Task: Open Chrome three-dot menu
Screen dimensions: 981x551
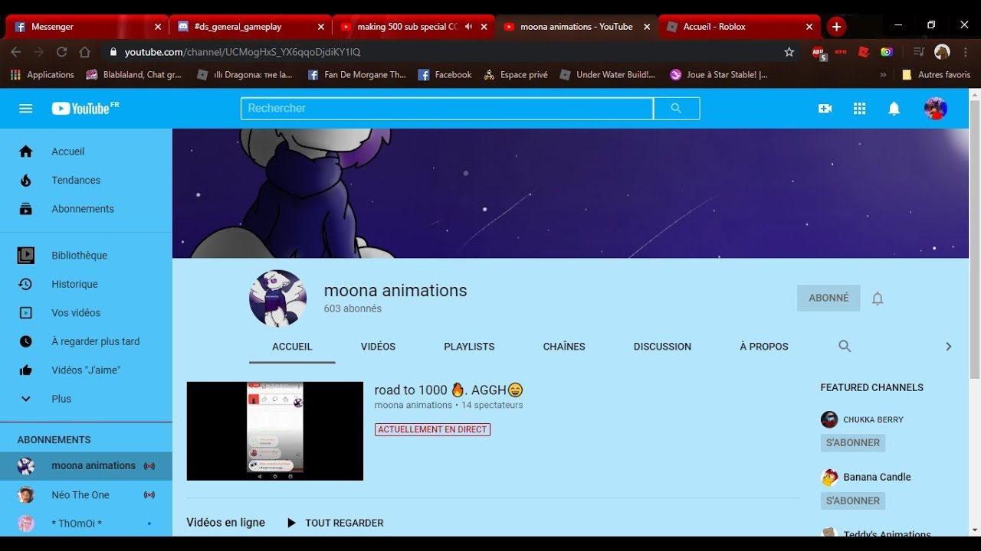Action: tap(965, 52)
